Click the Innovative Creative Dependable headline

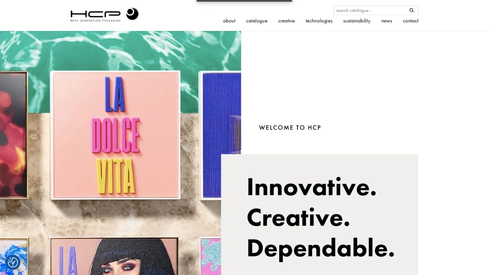point(321,217)
